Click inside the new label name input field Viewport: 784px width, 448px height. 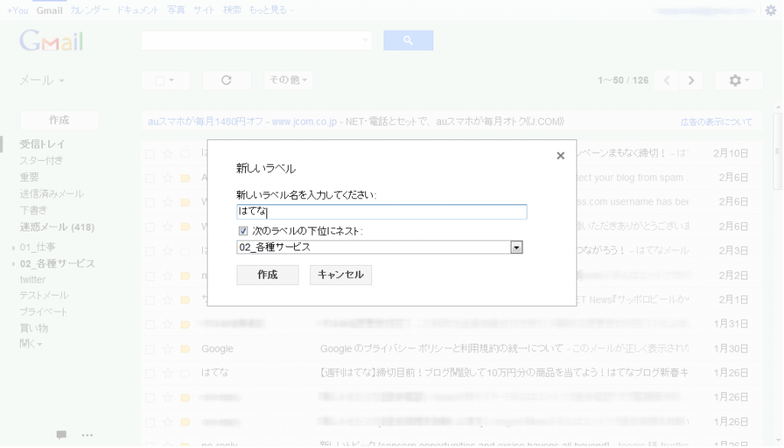pyautogui.click(x=381, y=211)
